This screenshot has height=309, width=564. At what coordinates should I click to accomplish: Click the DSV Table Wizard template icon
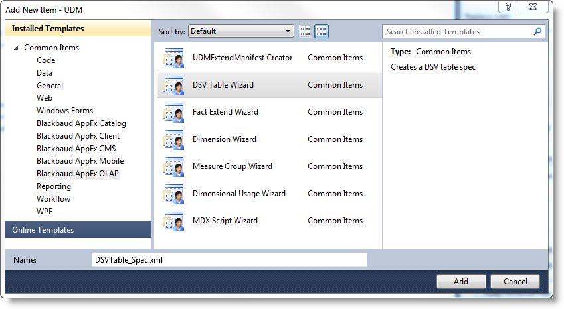click(173, 85)
